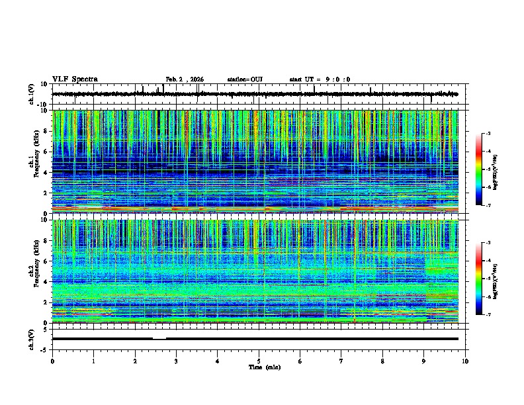
Task: Click the ch.2 spectrogram panel
Action: point(255,271)
